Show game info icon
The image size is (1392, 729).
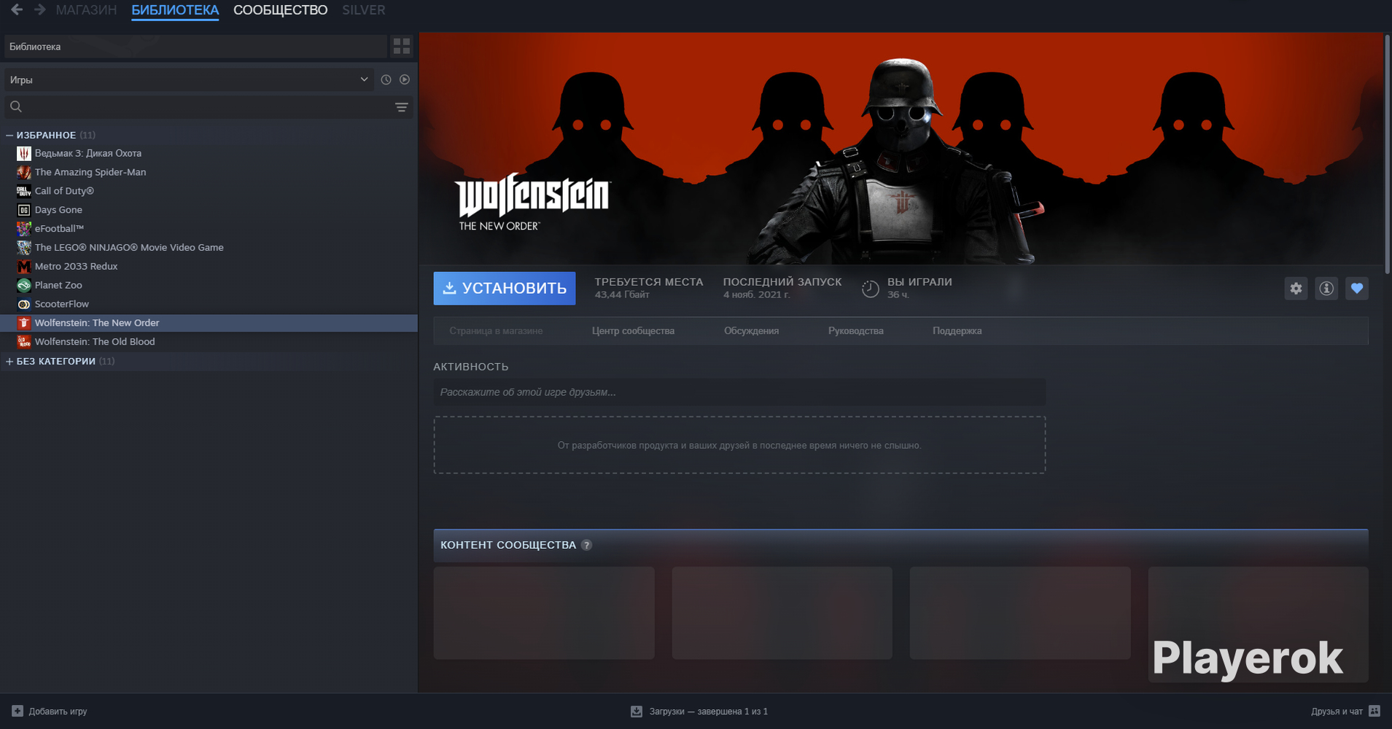[x=1326, y=289]
